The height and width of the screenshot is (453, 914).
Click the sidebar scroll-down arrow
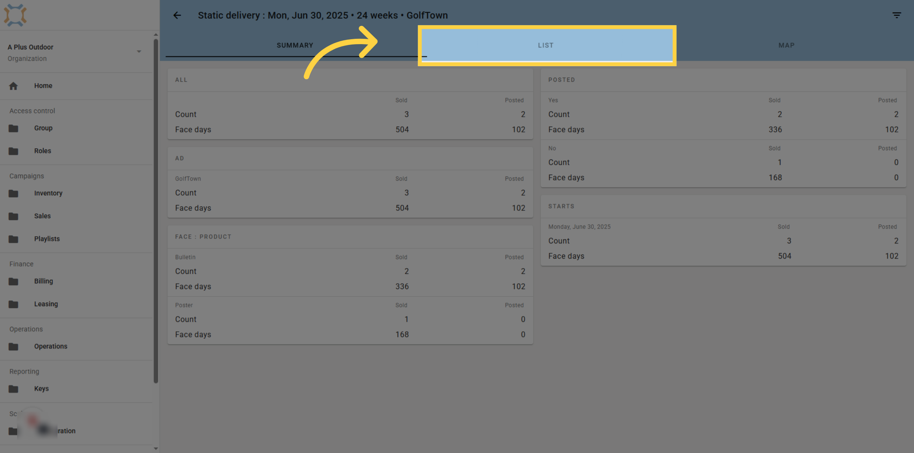[156, 448]
